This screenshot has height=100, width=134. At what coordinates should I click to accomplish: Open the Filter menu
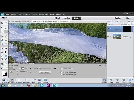47,14
